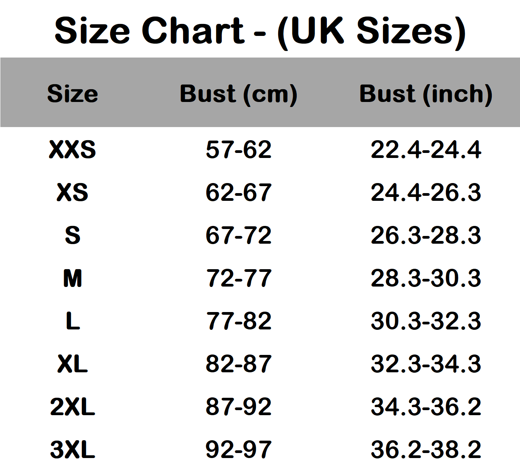Click the 2XL size label
The width and height of the screenshot is (520, 470).
tap(73, 407)
